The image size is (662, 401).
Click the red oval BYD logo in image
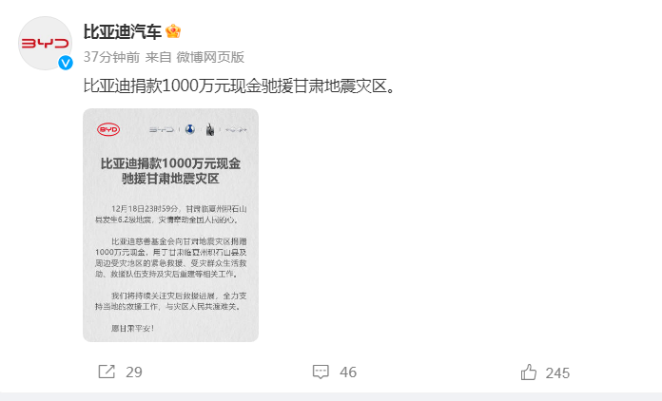point(108,129)
